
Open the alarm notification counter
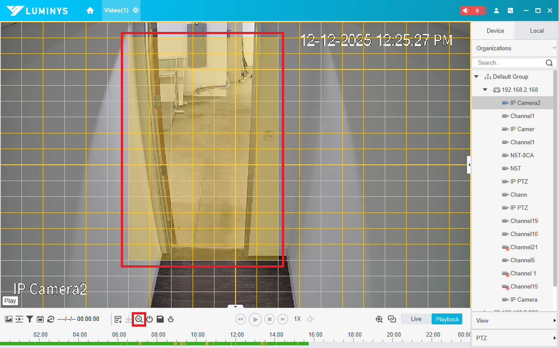coord(473,10)
